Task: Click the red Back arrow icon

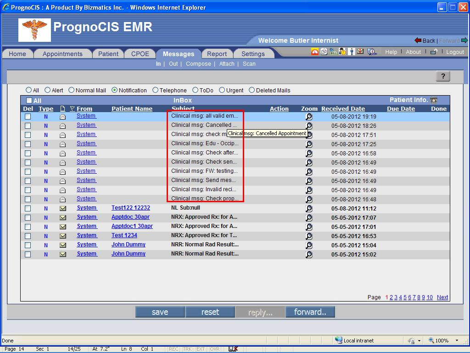Action: pyautogui.click(x=418, y=40)
